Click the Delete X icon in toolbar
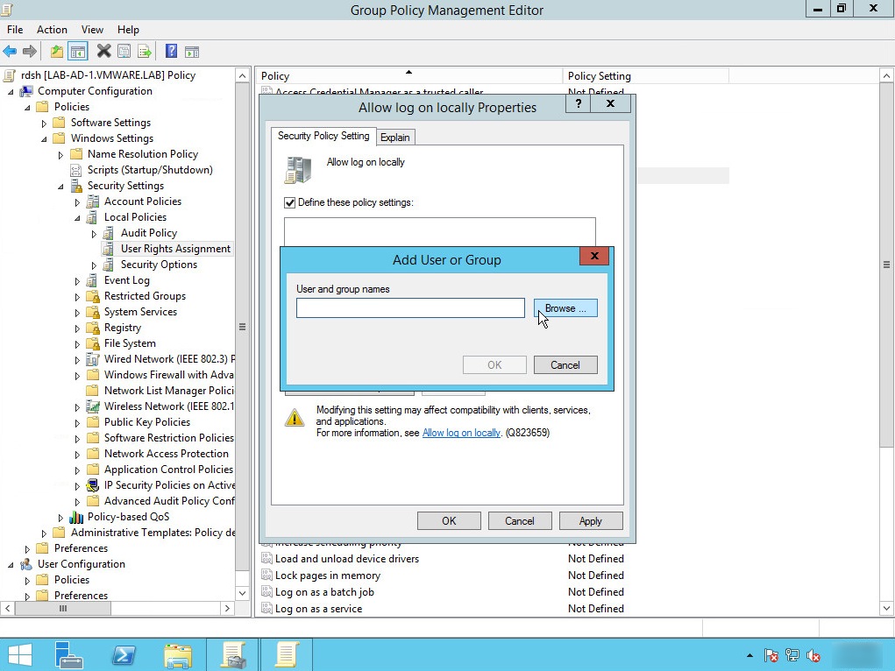Viewport: 895px width, 671px height. (103, 52)
